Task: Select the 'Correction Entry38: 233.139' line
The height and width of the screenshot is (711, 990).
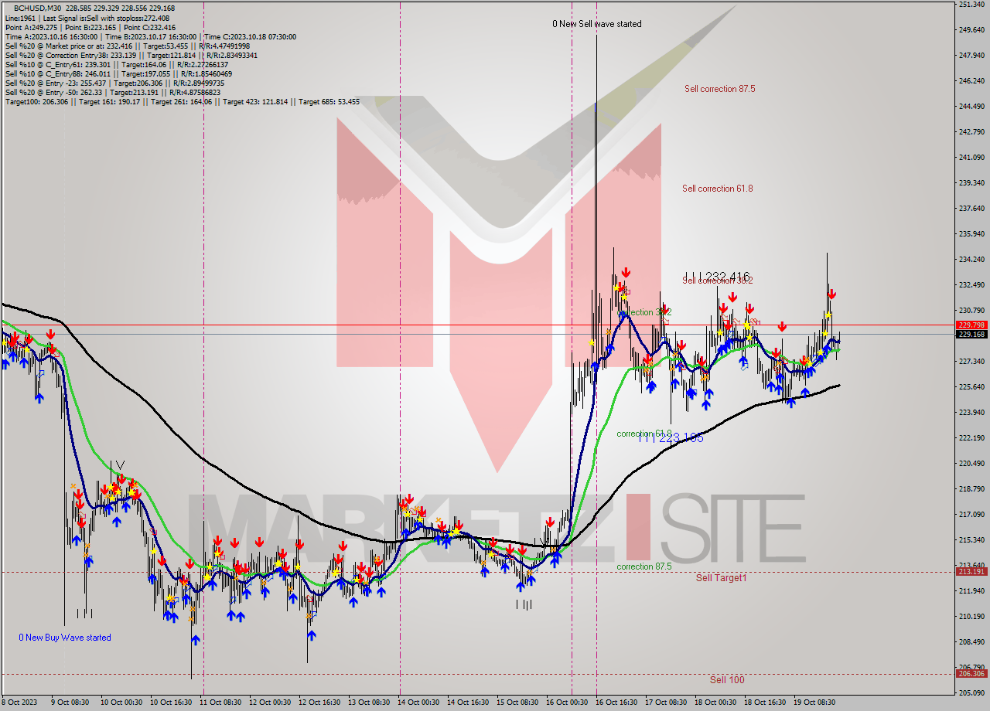Action: (x=131, y=55)
